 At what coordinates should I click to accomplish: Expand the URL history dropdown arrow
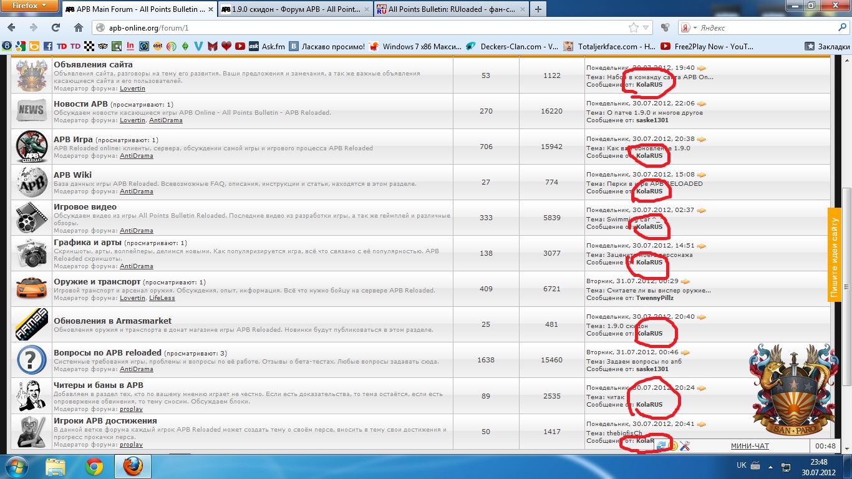[647, 27]
